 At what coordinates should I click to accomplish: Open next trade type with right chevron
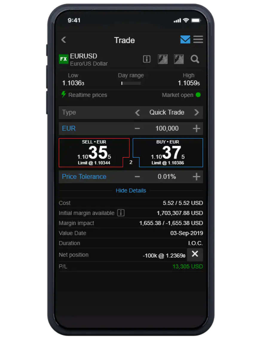pos(197,113)
